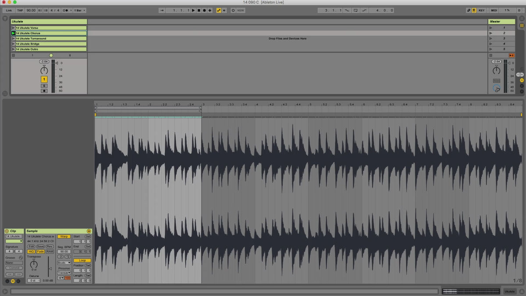Toggle the HiQ sample option
Viewport: 526px width, 296px height.
[31, 252]
